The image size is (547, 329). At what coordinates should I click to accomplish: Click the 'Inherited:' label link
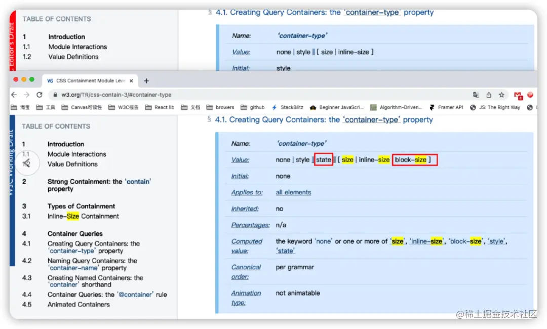[x=245, y=209]
